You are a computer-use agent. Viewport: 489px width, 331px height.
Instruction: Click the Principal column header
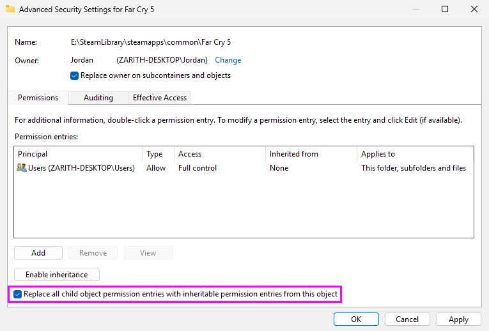tap(78, 154)
